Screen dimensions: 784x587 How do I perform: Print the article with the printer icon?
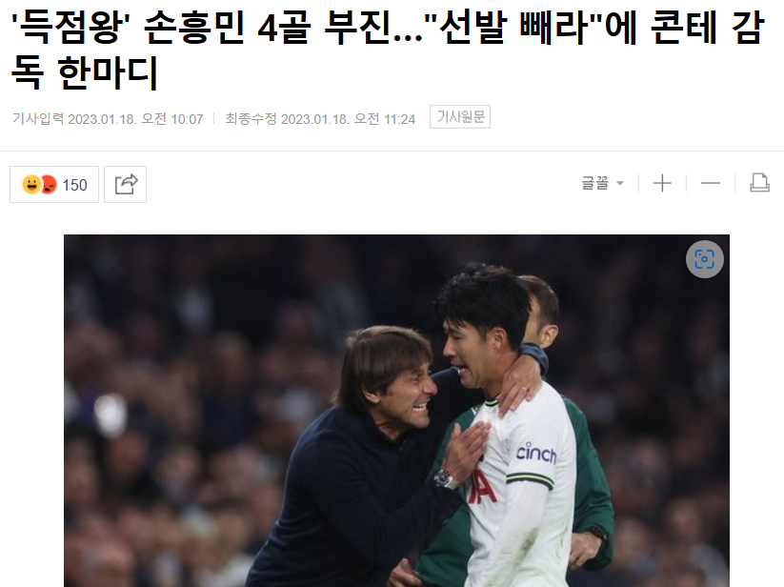(759, 183)
